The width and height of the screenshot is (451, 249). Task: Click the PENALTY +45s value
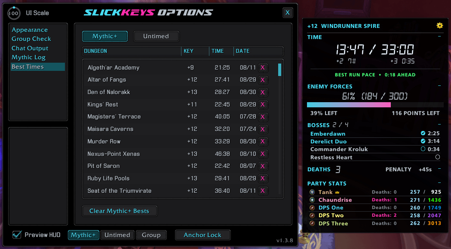click(425, 170)
